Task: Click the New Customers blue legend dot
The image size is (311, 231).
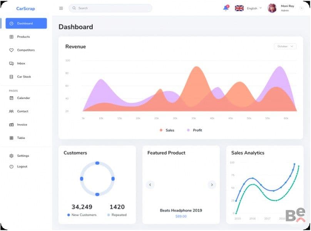Action: tap(69, 215)
